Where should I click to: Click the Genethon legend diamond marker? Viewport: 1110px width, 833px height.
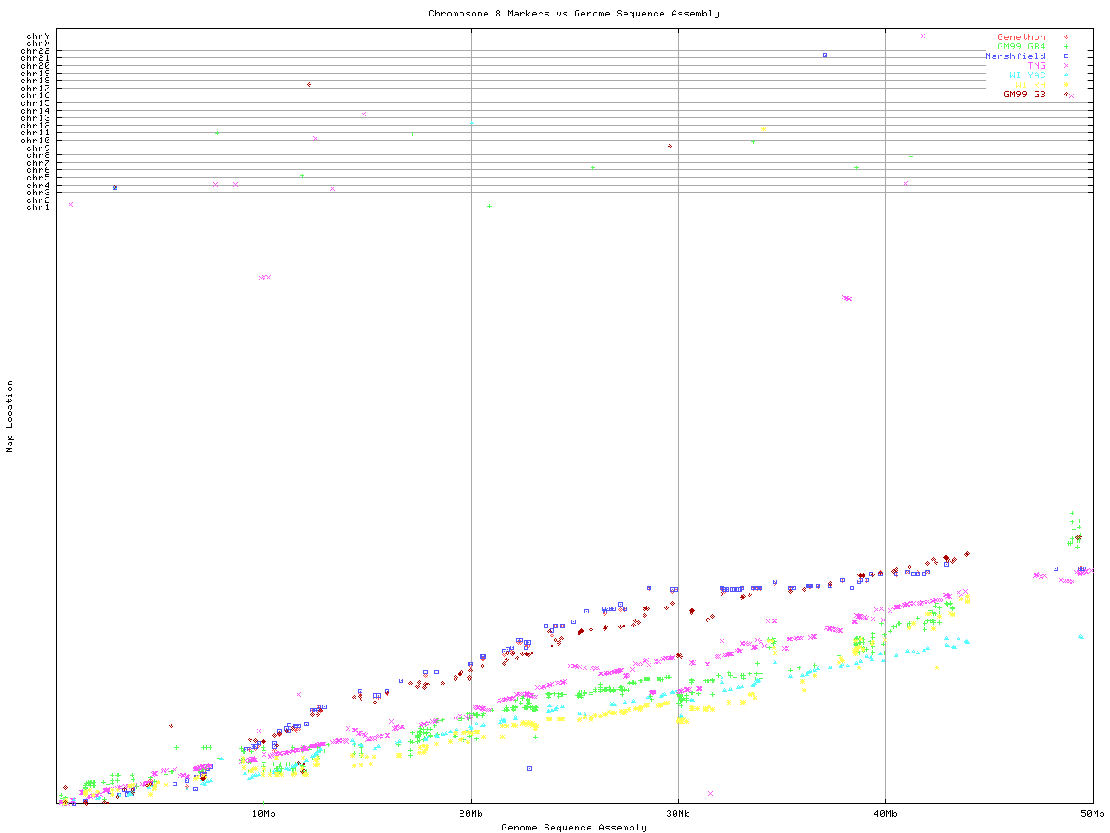pos(1066,37)
